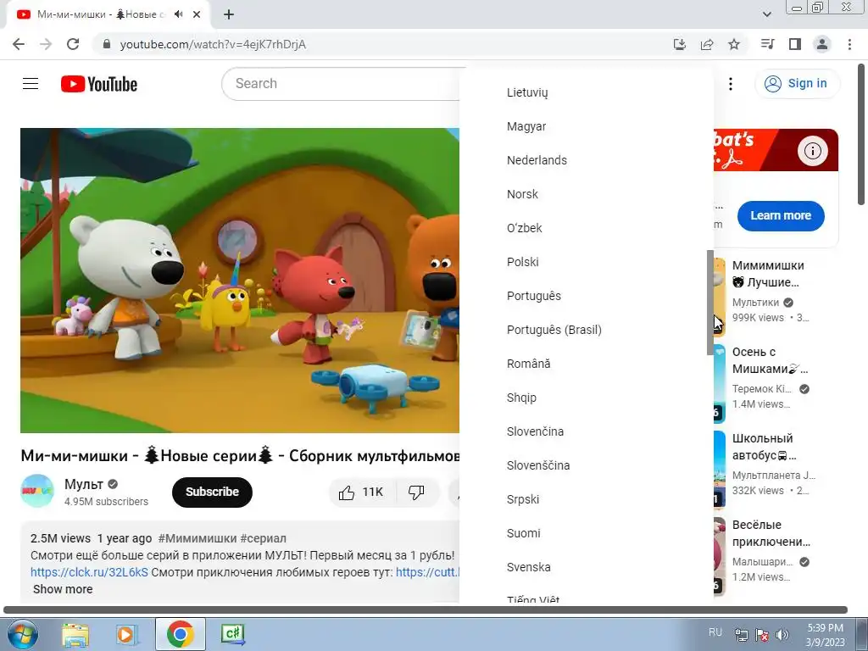Click the Sign in button

coord(797,84)
